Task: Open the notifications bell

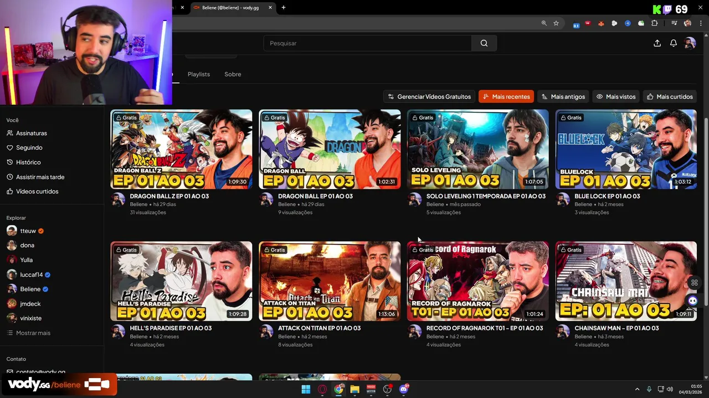Action: coord(674,43)
